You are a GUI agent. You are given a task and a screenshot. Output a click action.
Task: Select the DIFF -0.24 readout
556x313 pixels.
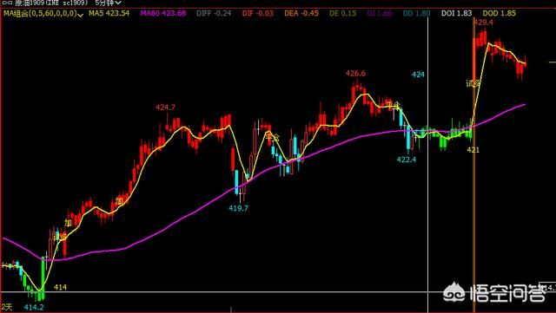point(214,14)
